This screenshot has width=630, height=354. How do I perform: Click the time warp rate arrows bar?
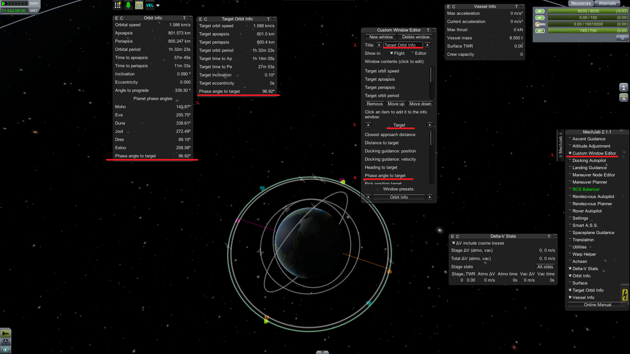click(15, 4)
